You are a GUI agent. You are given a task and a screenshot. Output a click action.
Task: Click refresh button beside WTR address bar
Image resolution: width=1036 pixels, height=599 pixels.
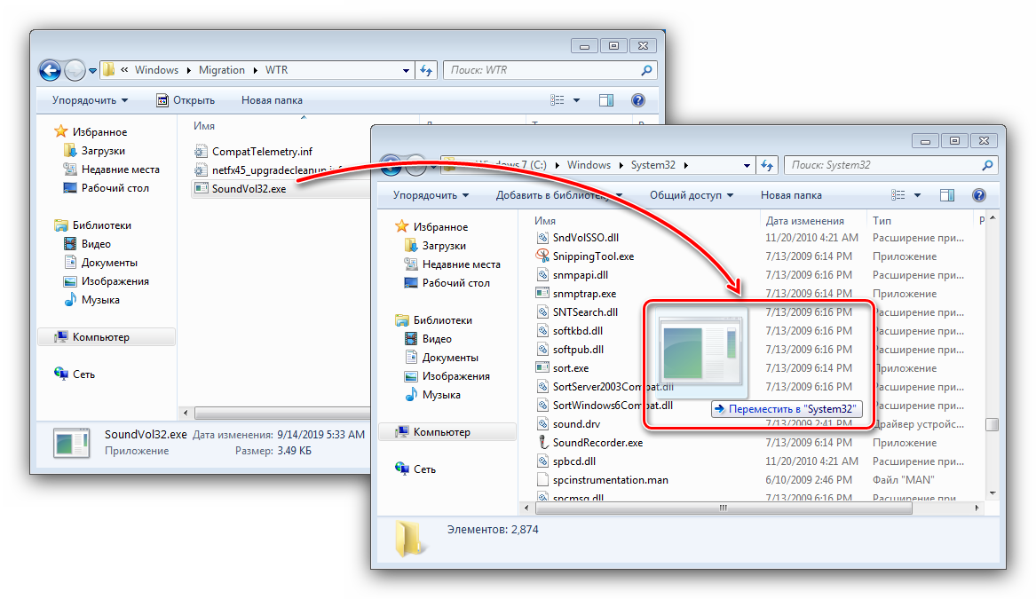[426, 70]
